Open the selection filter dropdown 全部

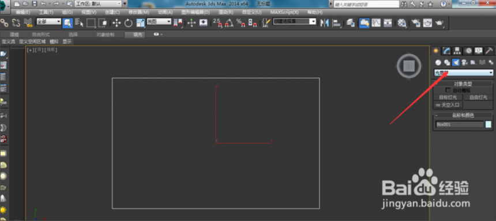[48, 21]
